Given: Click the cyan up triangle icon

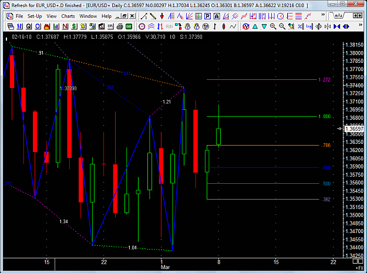Looking at the screenshot, I should pos(255,26).
